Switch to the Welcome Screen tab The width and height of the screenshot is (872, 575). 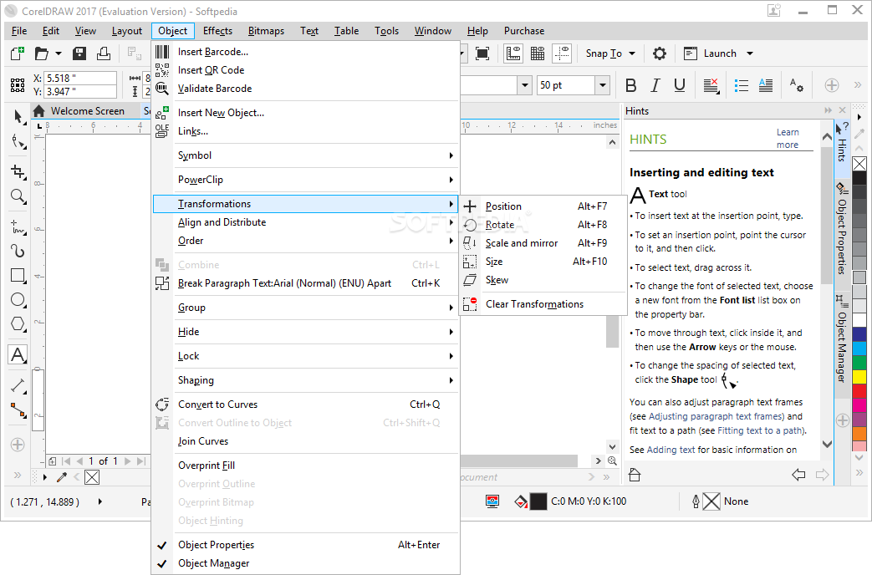point(85,111)
